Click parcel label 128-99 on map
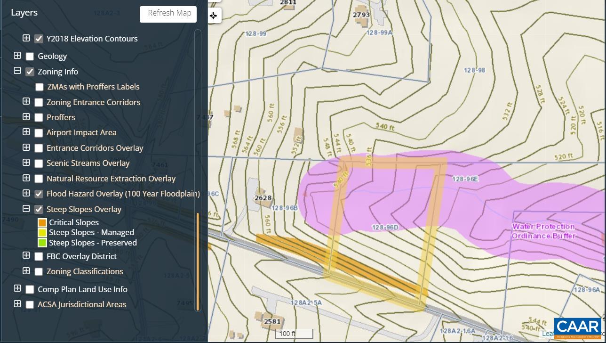Viewport: 606px width, 343px height. tap(255, 34)
